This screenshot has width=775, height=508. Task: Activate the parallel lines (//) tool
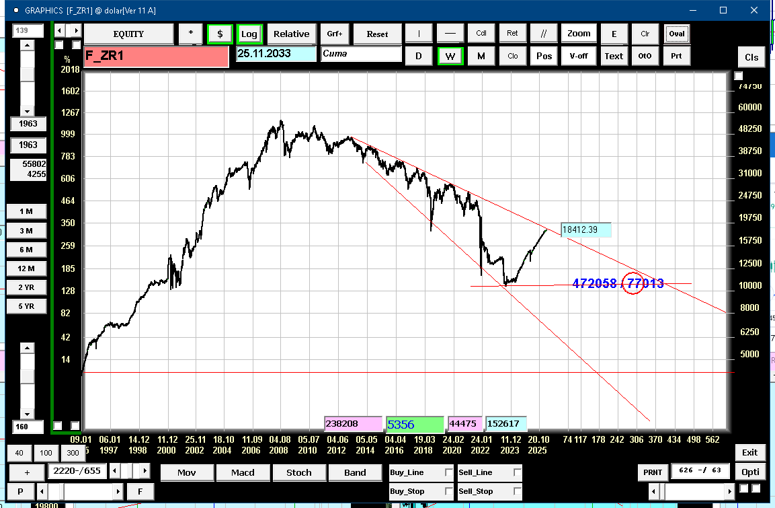pos(544,34)
